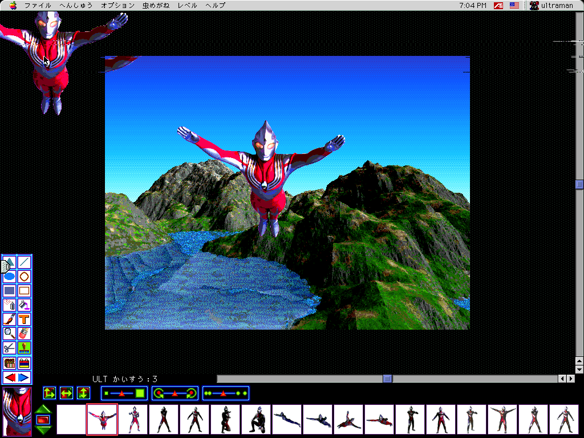Adjust the dot spacing slider
This screenshot has width=584, height=438.
coord(226,394)
